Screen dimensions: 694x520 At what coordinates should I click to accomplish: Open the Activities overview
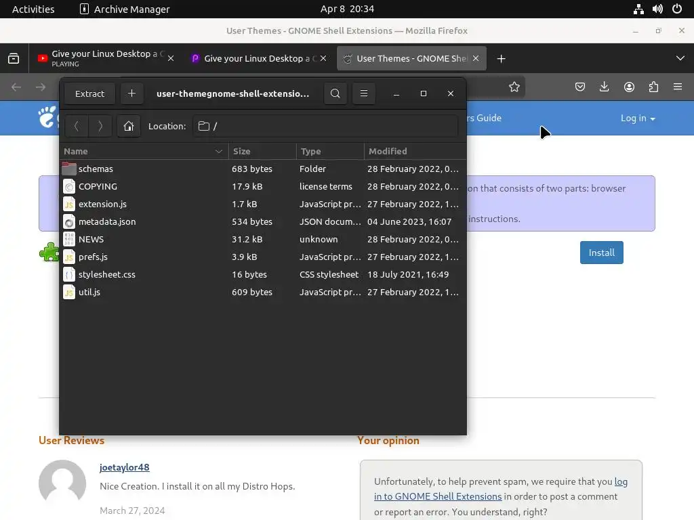33,9
